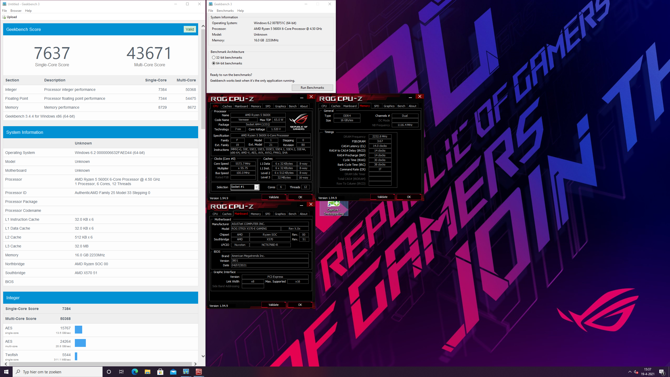Click the Core Speed value 5573.7 MHz
Viewport: 670px width, 377px height.
point(243,164)
